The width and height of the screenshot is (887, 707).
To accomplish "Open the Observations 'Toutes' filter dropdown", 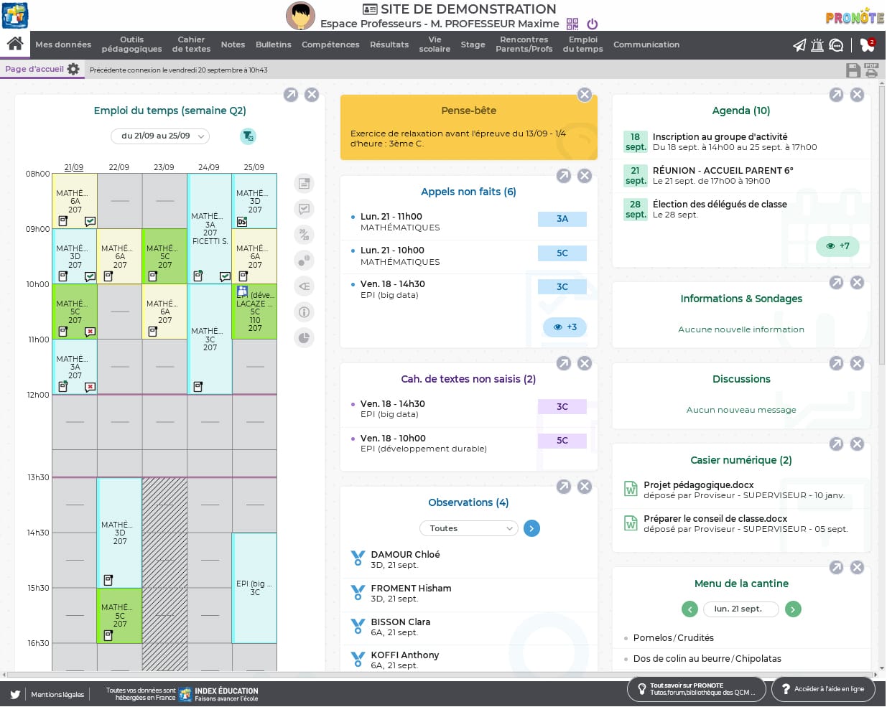I will 468,529.
